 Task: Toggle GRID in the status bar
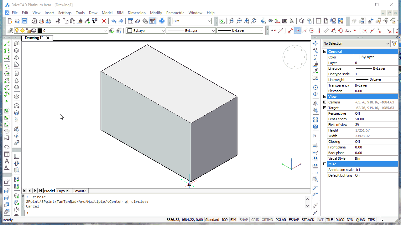pos(255,220)
